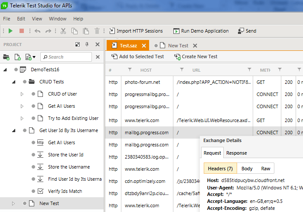Click the Paste clipboard icon
Viewport: 303px width, 212px height.
(86, 31)
